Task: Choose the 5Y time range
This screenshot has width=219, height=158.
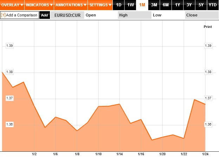Action: (x=201, y=5)
